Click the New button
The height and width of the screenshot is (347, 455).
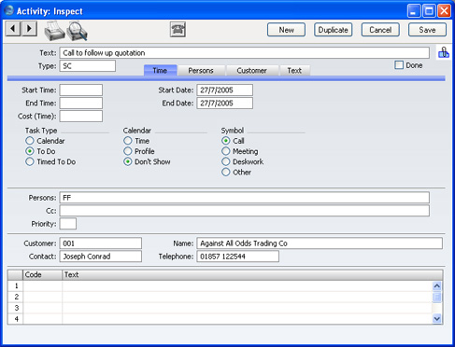point(286,30)
